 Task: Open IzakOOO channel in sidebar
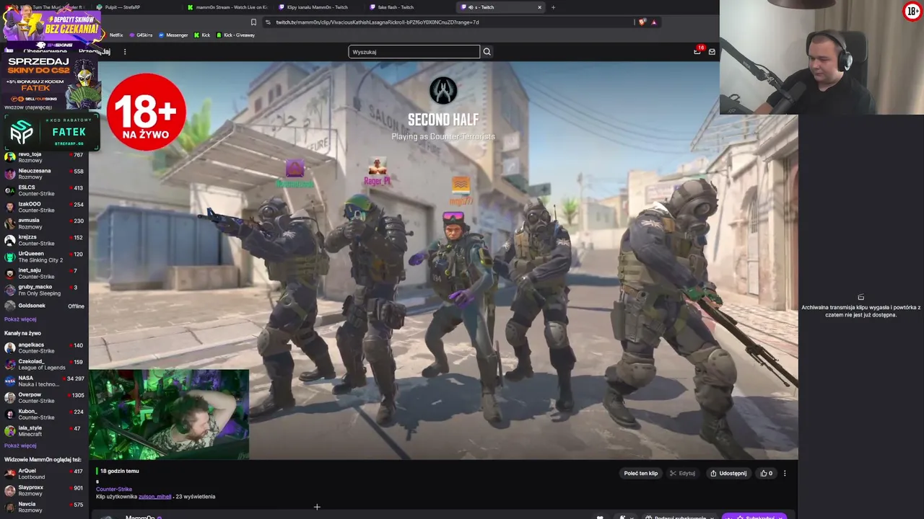coord(43,207)
